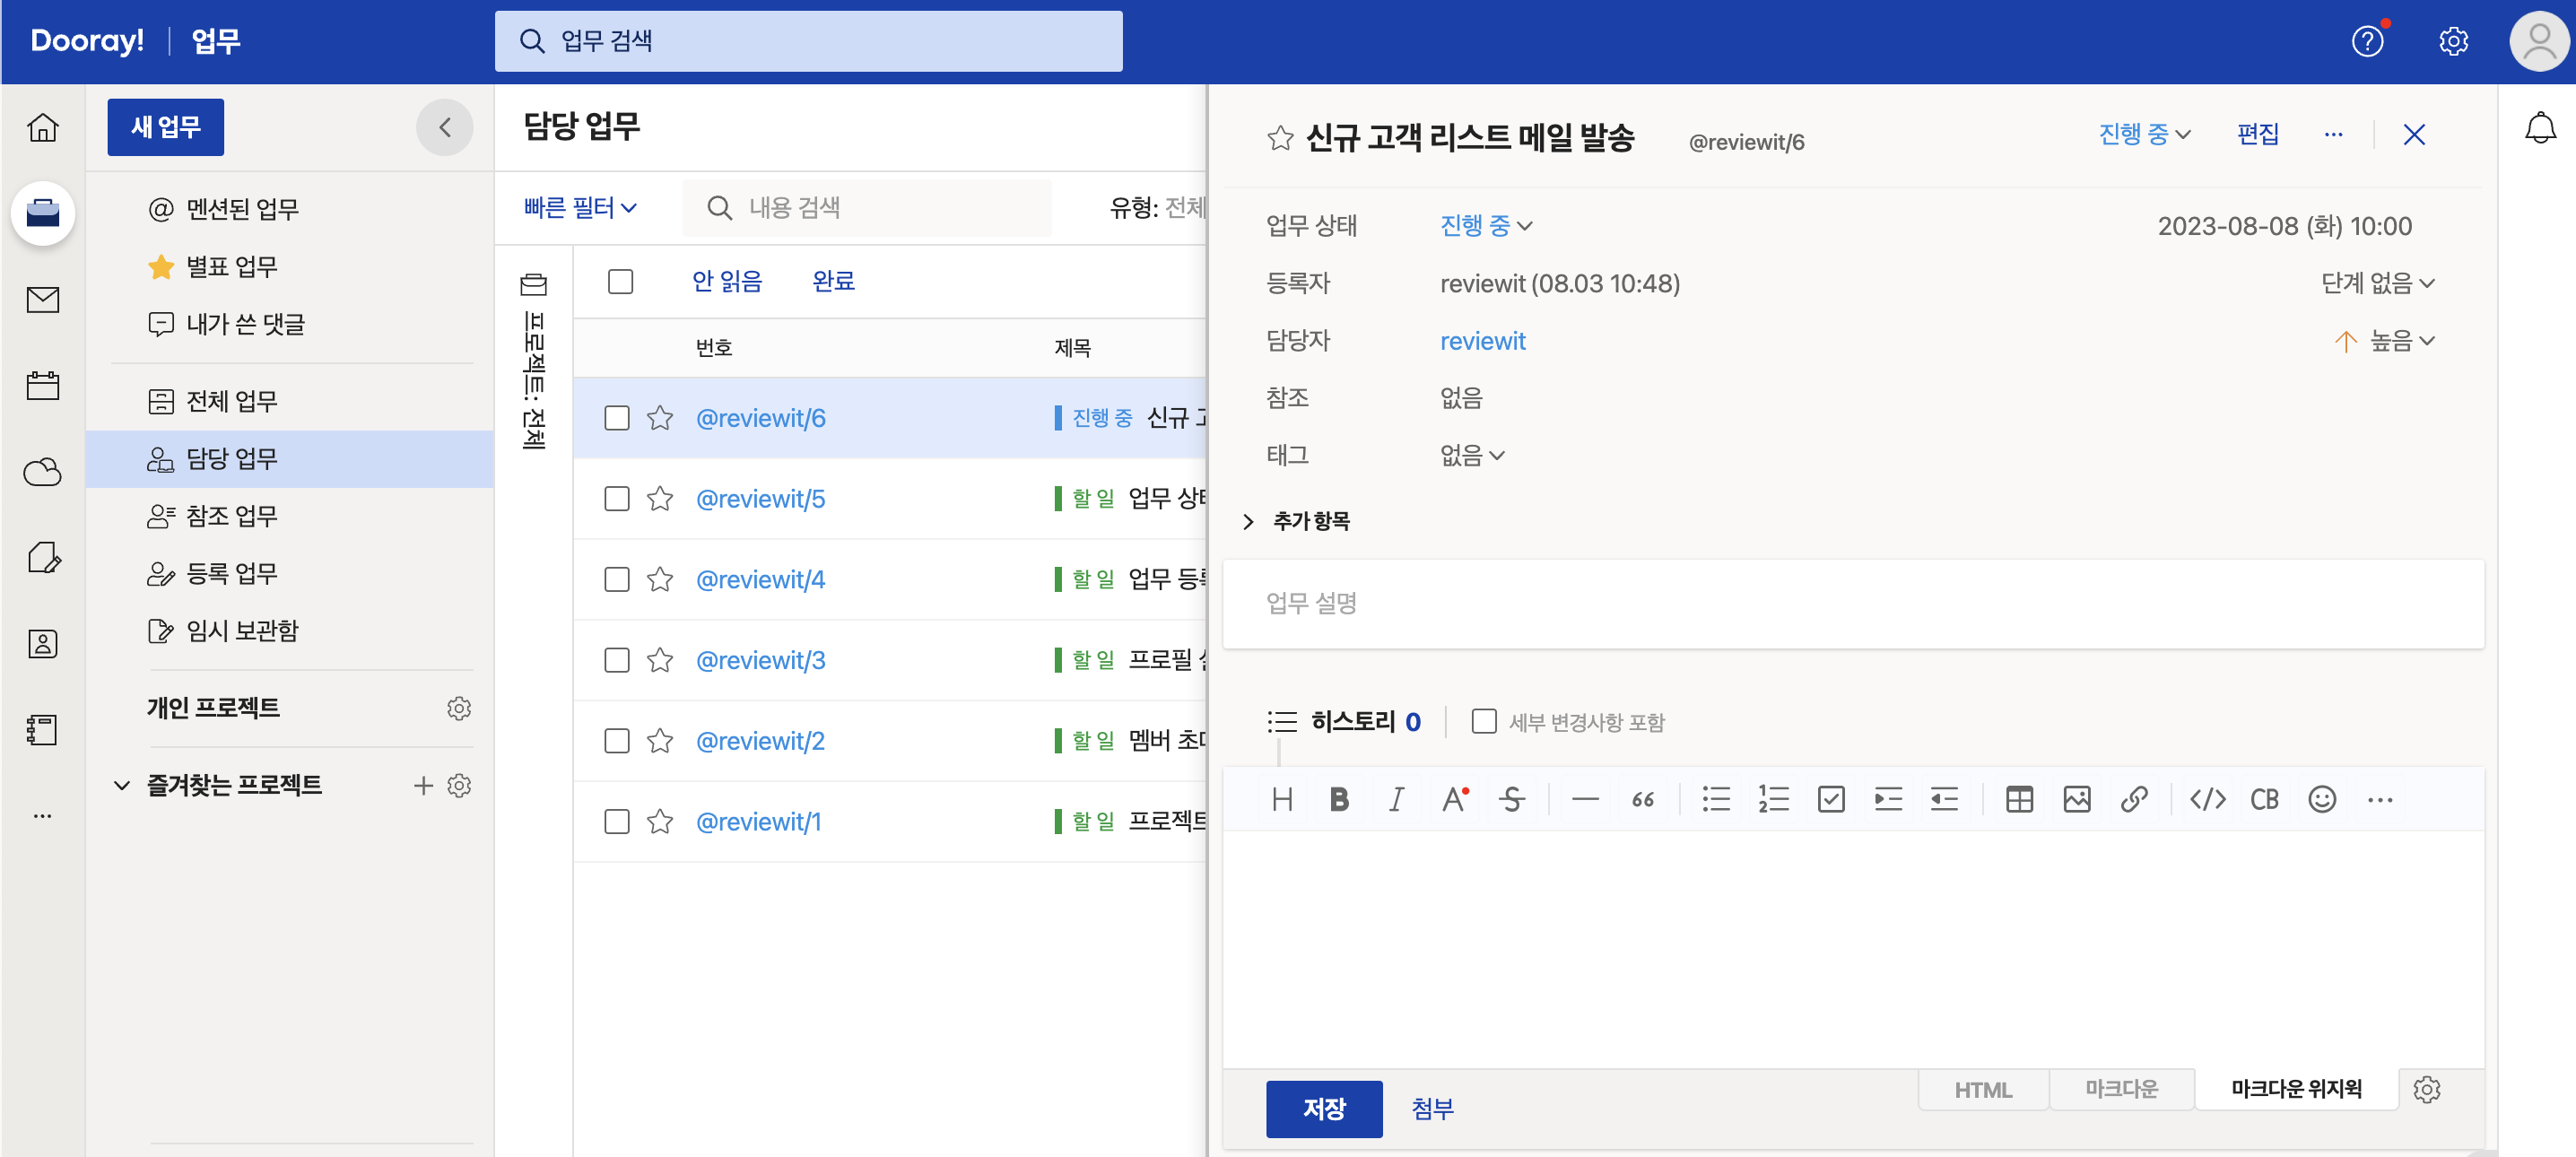Click the insert image icon
Screen dimensions: 2576x1157
click(x=2076, y=799)
